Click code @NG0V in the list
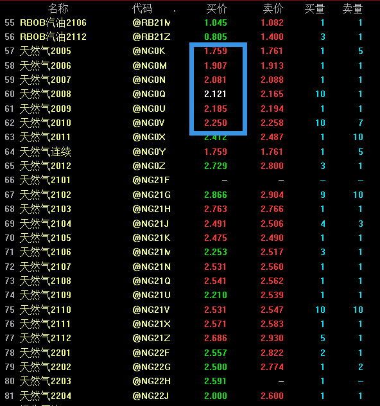The image size is (380, 406). (x=148, y=123)
